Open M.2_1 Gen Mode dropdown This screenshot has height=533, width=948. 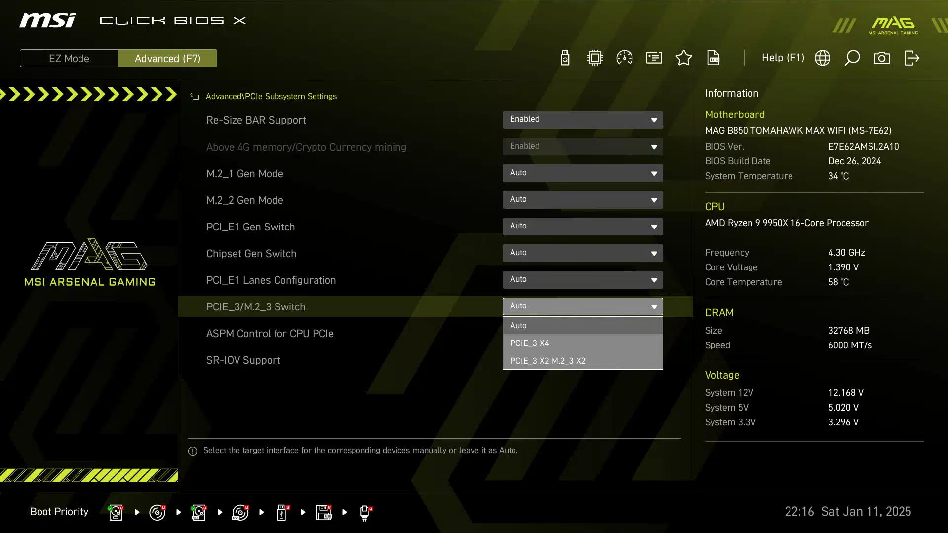click(x=583, y=173)
